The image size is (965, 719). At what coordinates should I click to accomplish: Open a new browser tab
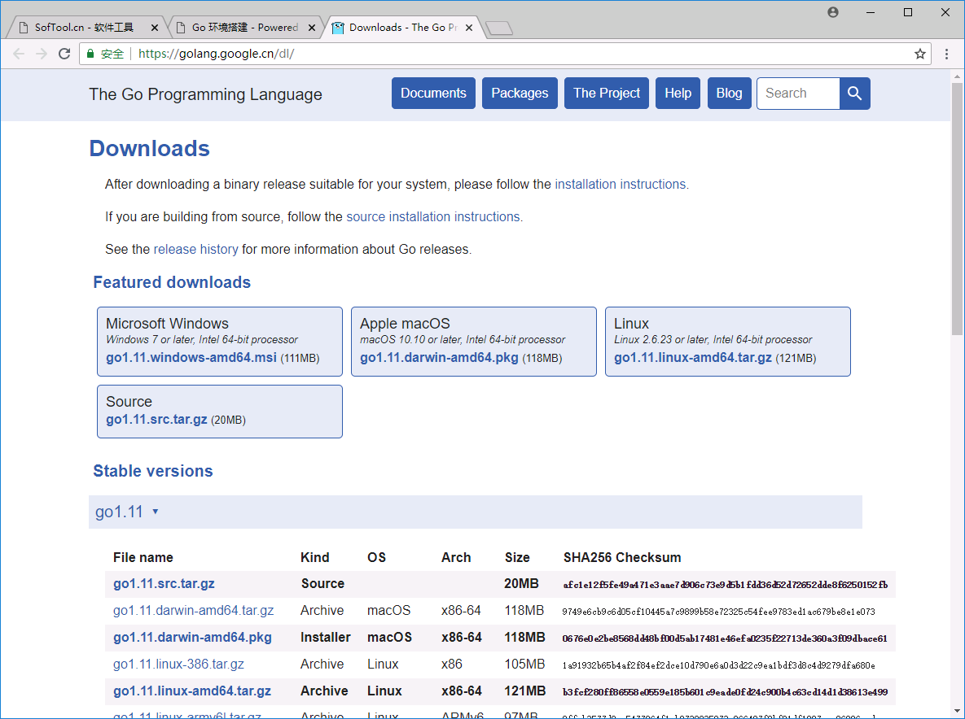coord(498,28)
